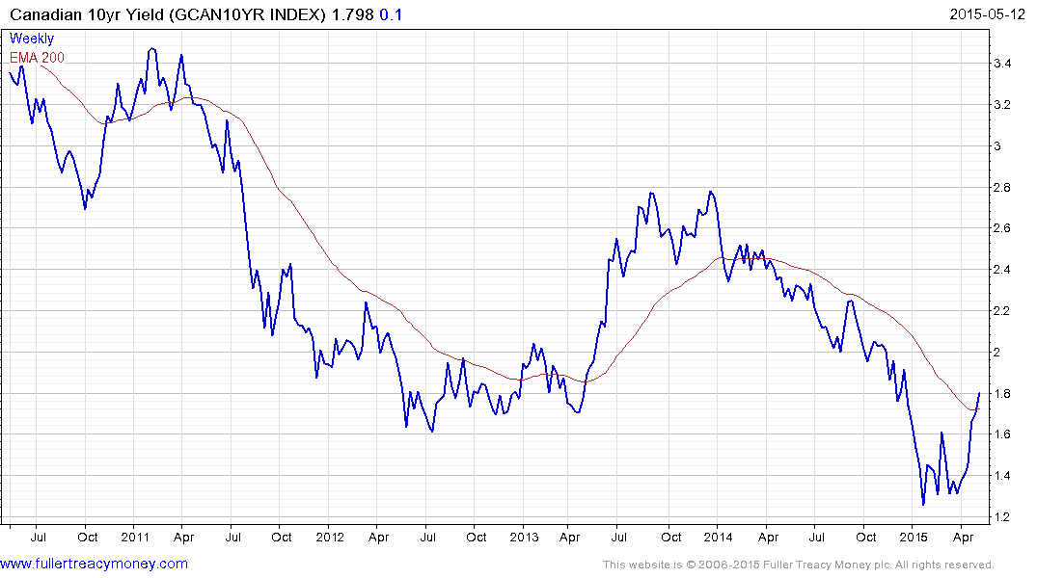Click the 2013 x-axis label
This screenshot has width=1037, height=578.
(524, 537)
